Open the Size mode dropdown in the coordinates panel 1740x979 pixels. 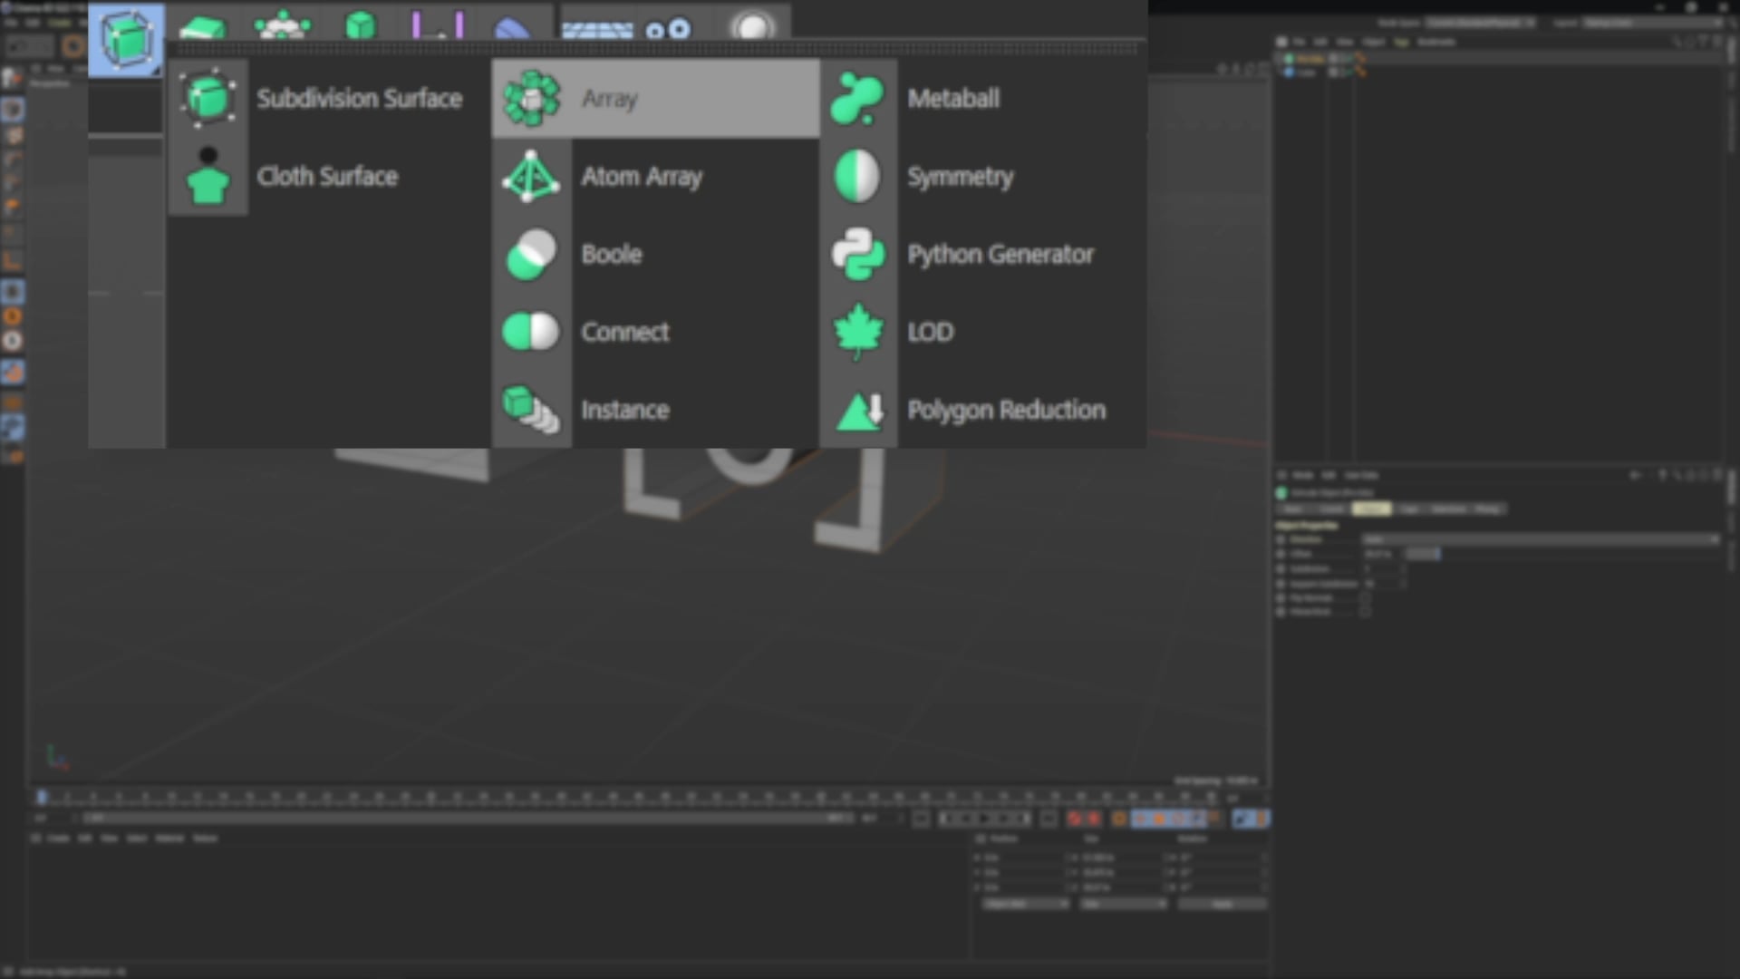(x=1123, y=905)
